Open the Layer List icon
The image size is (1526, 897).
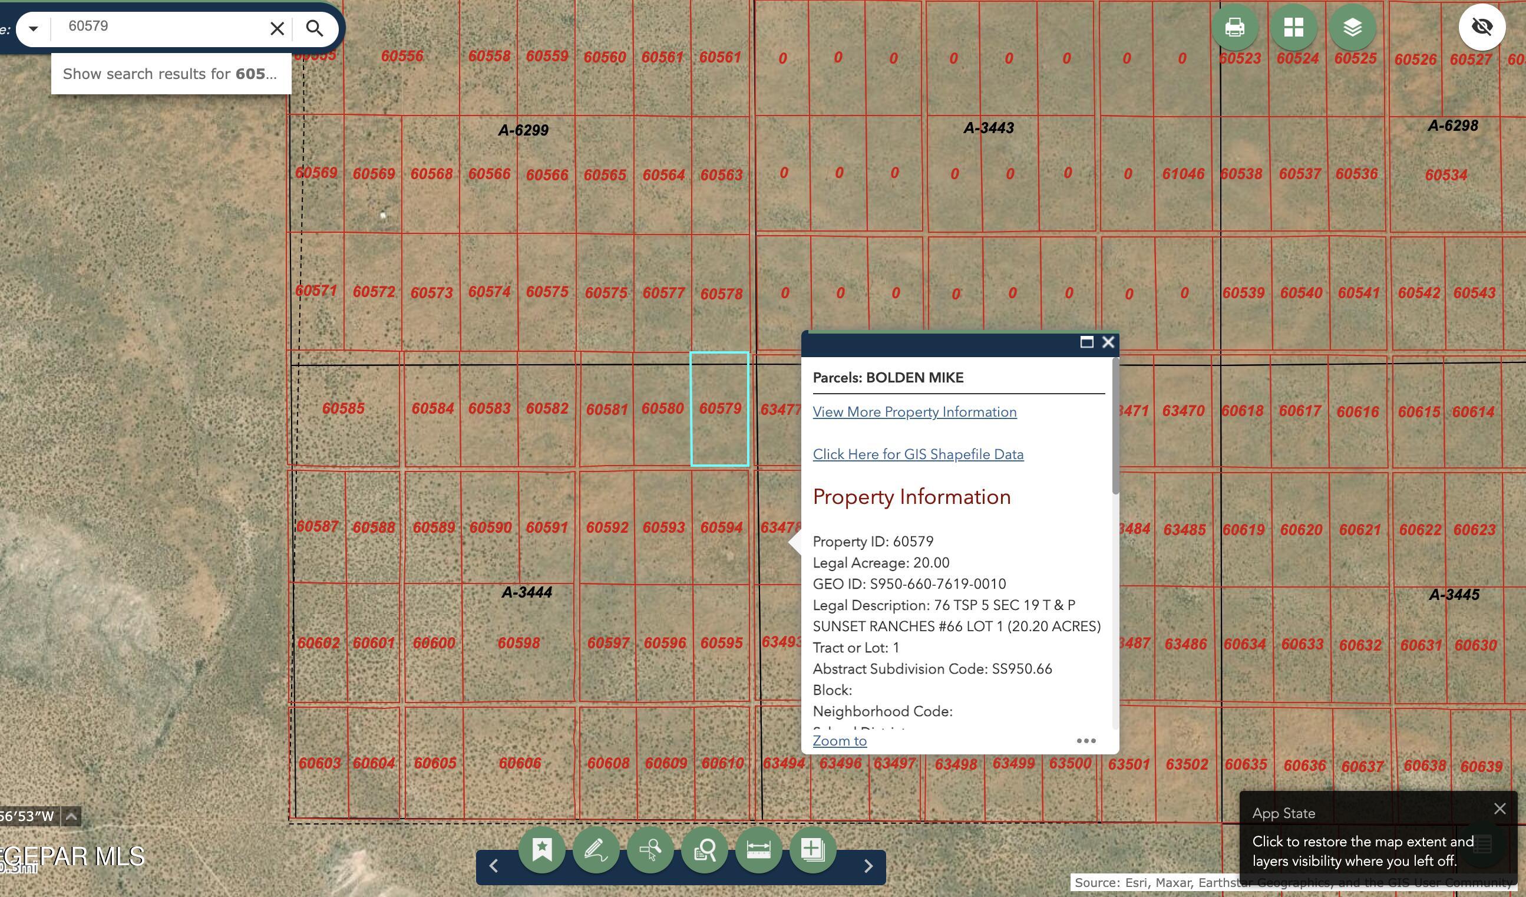1352,27
